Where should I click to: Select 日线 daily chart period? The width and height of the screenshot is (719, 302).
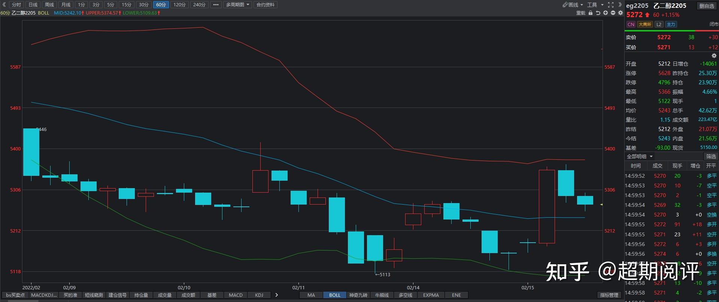point(33,5)
